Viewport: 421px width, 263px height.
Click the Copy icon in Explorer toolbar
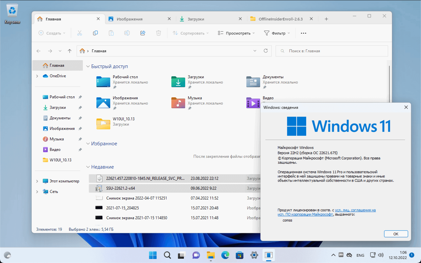pos(95,33)
